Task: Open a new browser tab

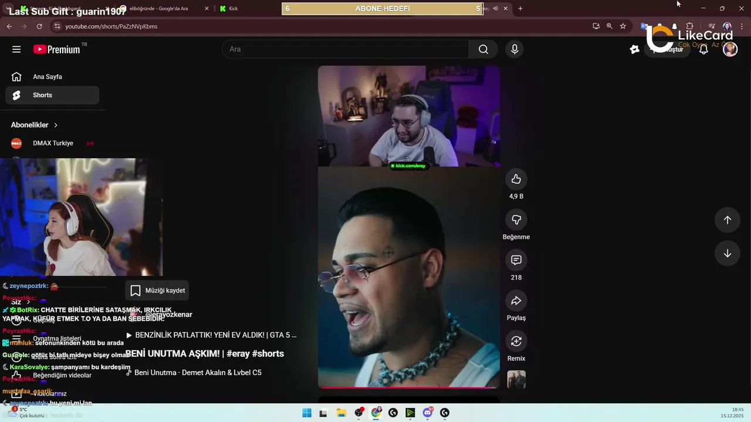Action: coord(520,9)
